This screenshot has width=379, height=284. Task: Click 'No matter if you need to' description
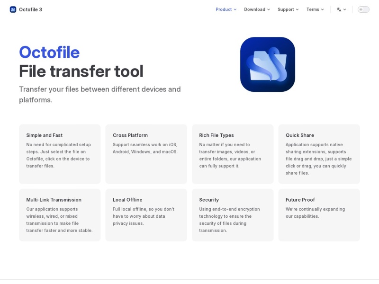point(230,155)
